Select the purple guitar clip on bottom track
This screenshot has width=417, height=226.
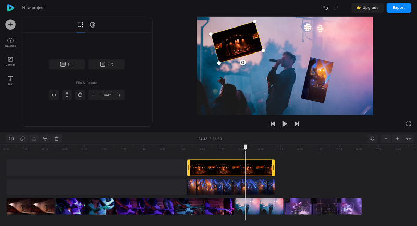(x=145, y=206)
